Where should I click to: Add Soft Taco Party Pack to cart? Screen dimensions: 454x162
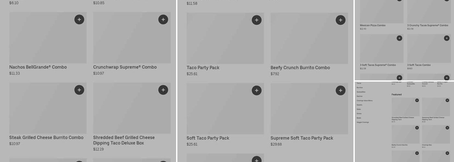[257, 90]
